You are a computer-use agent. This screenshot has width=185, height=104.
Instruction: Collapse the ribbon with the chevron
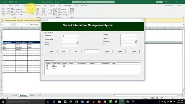(183, 18)
